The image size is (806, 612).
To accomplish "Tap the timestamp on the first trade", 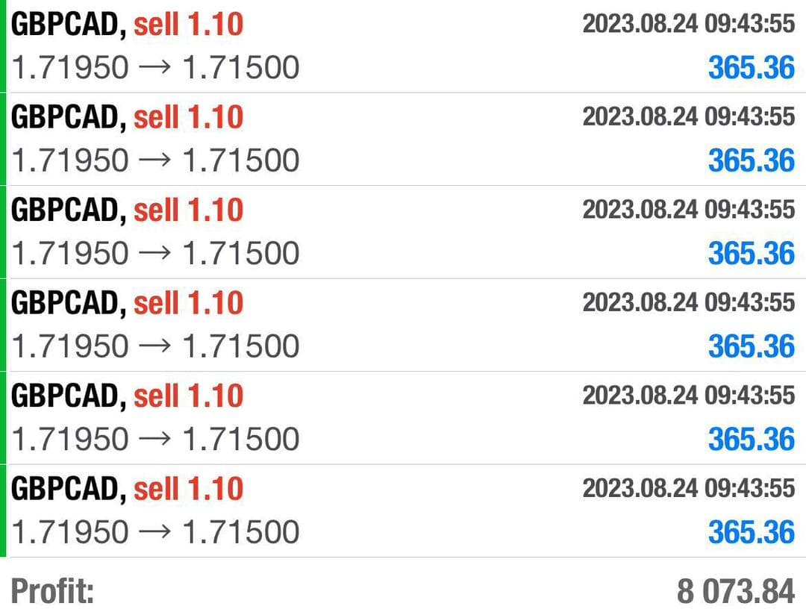I will click(x=689, y=24).
